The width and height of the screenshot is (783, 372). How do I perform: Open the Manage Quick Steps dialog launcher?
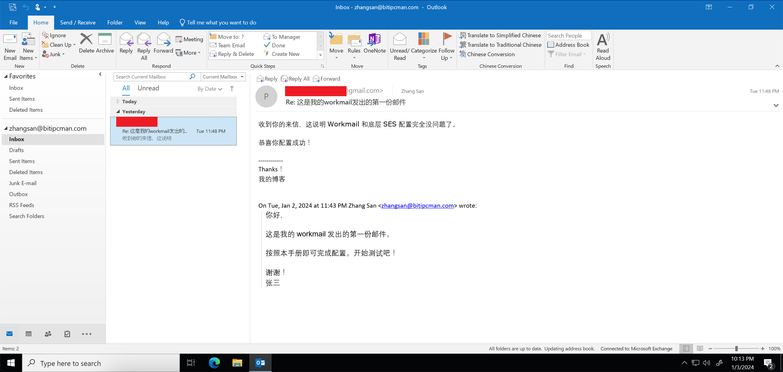click(x=322, y=66)
